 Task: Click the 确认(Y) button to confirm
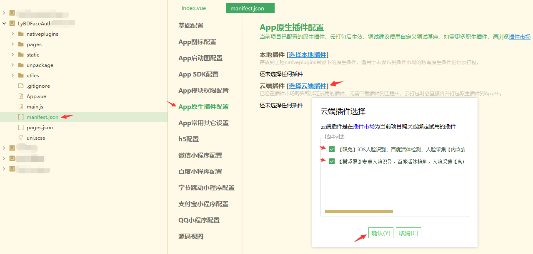coord(380,233)
